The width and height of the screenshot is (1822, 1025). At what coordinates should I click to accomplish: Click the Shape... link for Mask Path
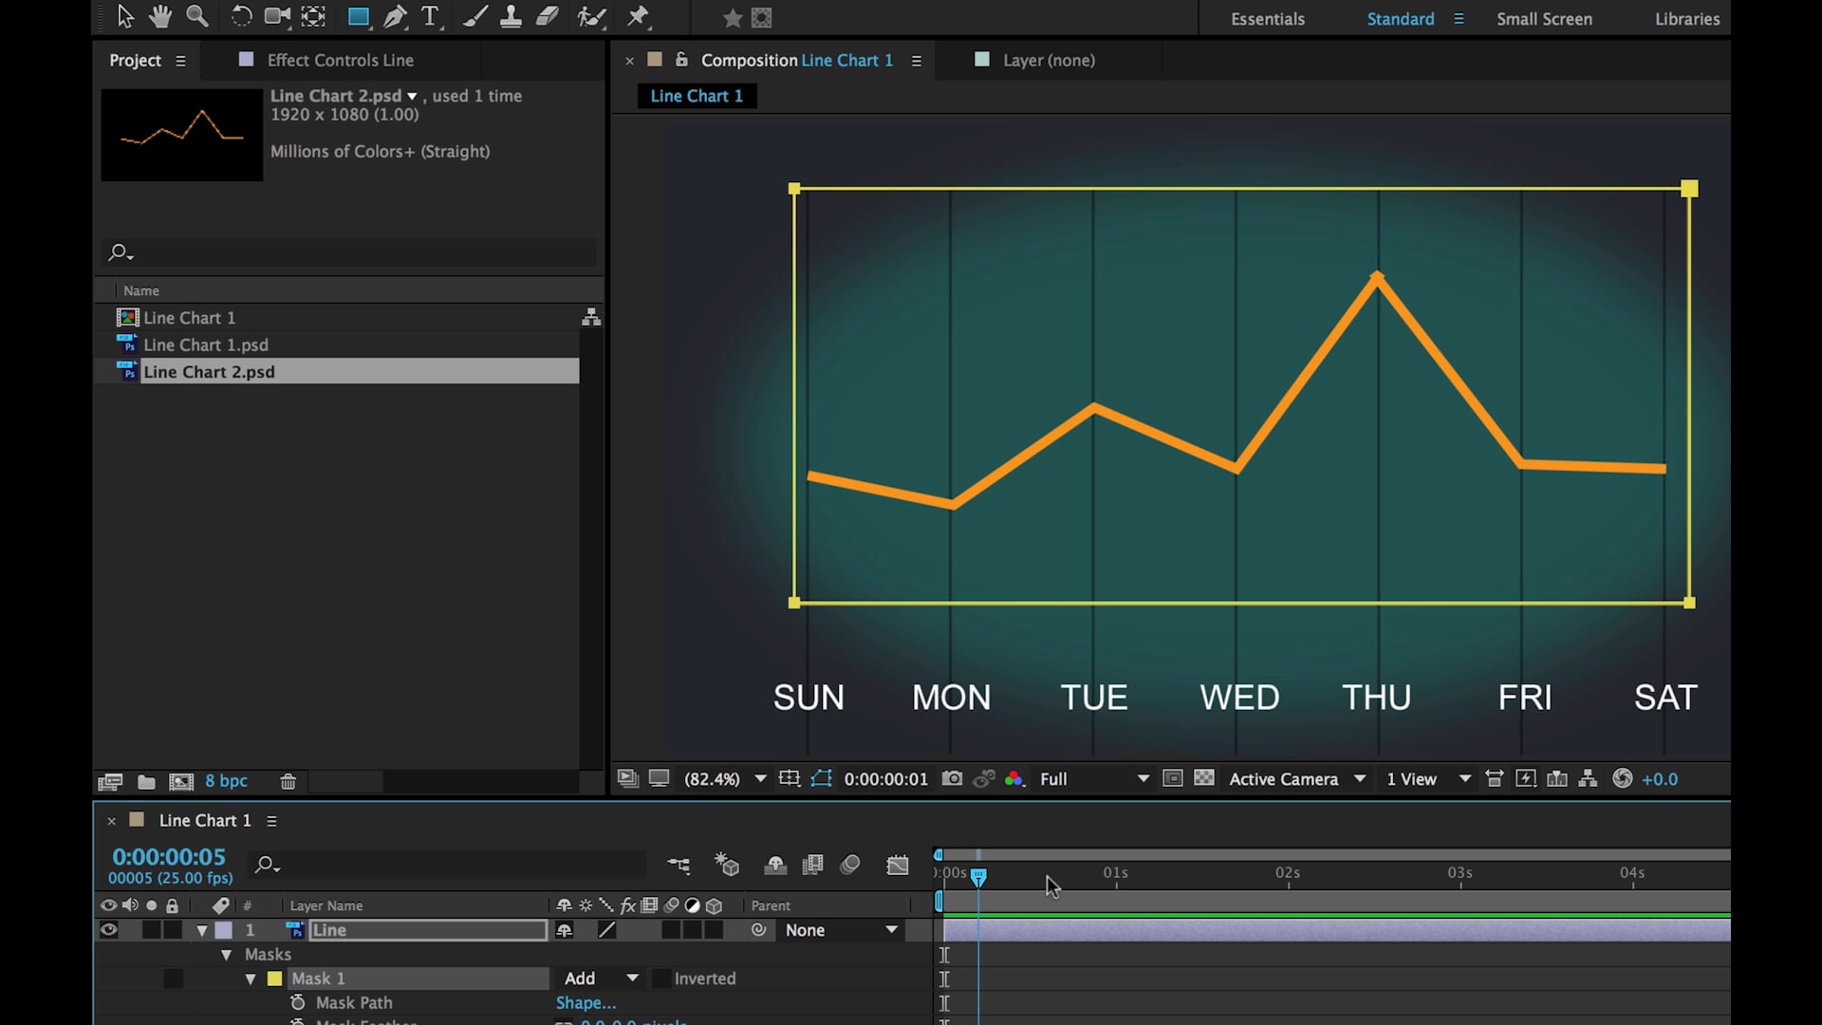pos(586,1002)
